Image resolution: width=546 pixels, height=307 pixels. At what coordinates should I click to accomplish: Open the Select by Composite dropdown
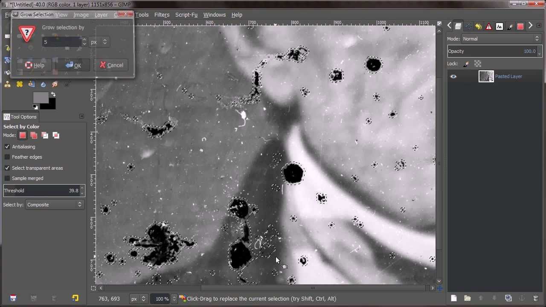pyautogui.click(x=55, y=205)
